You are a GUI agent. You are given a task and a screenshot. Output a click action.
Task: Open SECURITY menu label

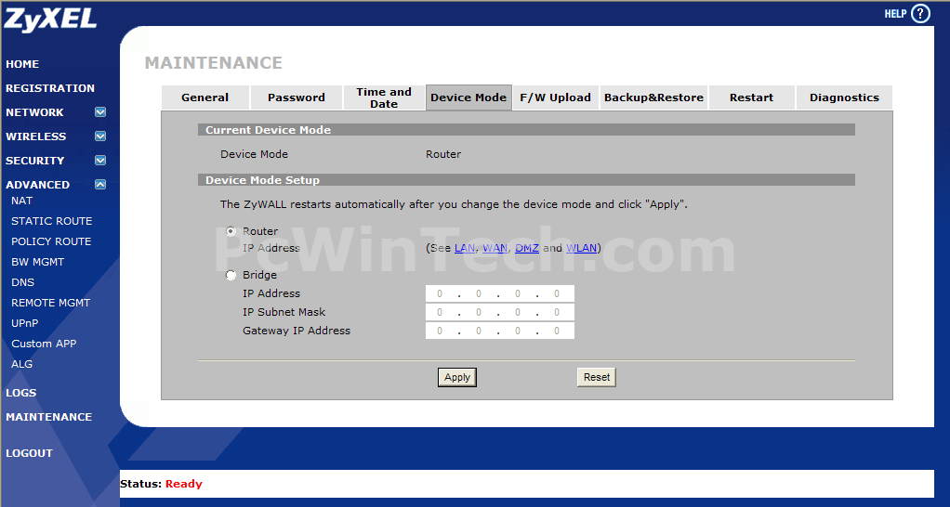coord(34,161)
